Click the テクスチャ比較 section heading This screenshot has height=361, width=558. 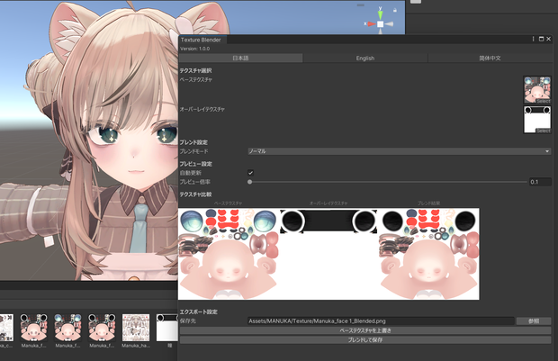tap(195, 194)
